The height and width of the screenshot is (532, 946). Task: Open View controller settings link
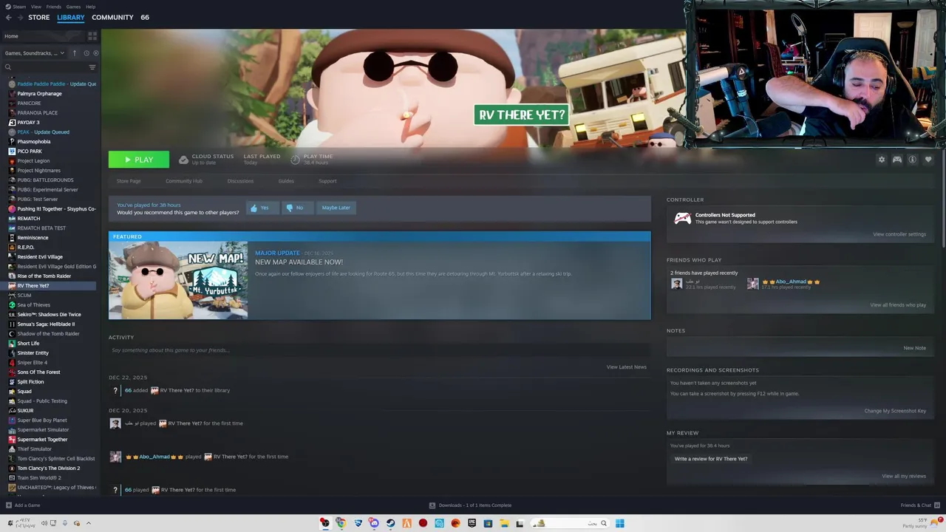pyautogui.click(x=899, y=234)
